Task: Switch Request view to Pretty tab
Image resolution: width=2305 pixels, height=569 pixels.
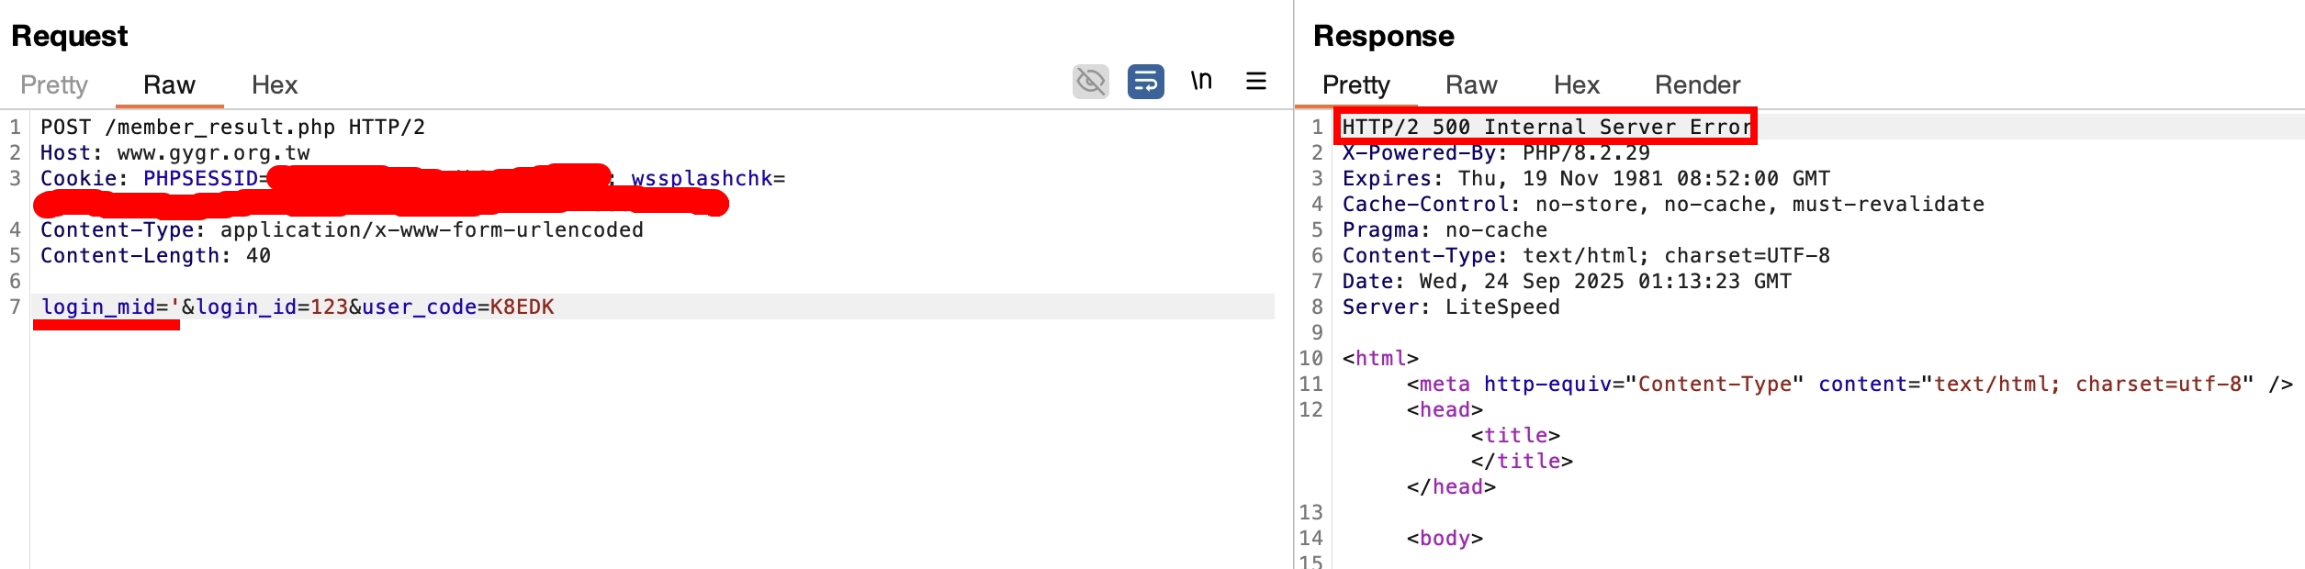Action: pos(54,85)
